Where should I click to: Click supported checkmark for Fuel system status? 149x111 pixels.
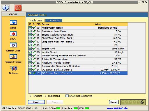(x=34, y=28)
